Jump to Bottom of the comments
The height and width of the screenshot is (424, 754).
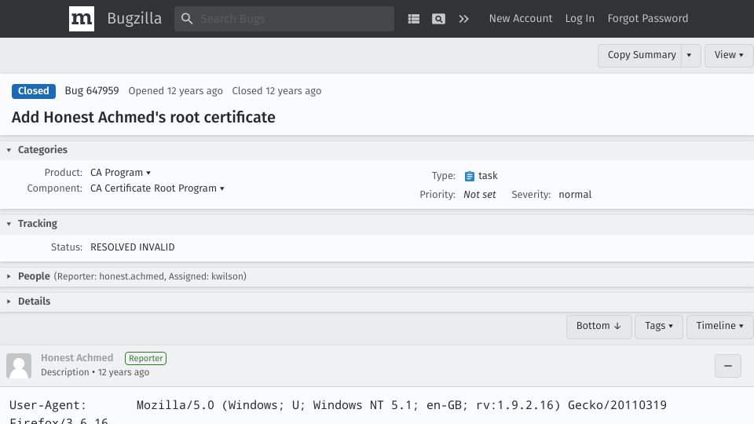click(x=598, y=327)
